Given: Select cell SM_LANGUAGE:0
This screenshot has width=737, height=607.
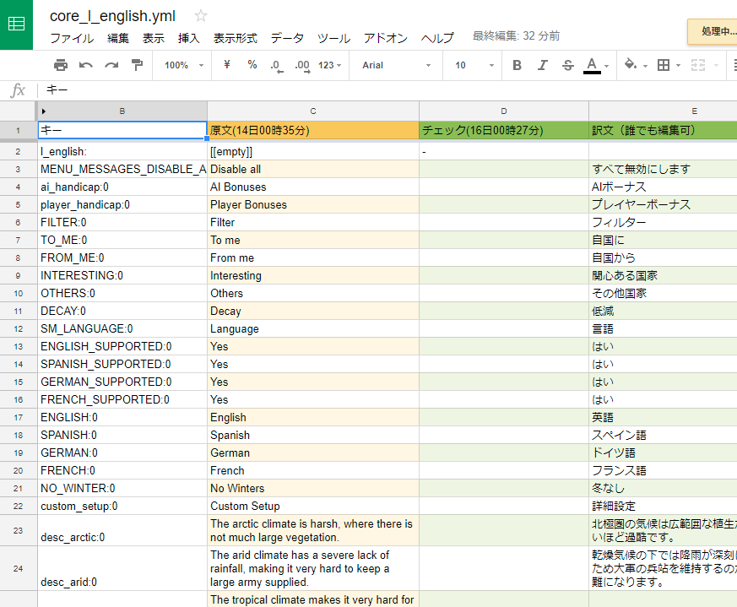Looking at the screenshot, I should coord(122,328).
